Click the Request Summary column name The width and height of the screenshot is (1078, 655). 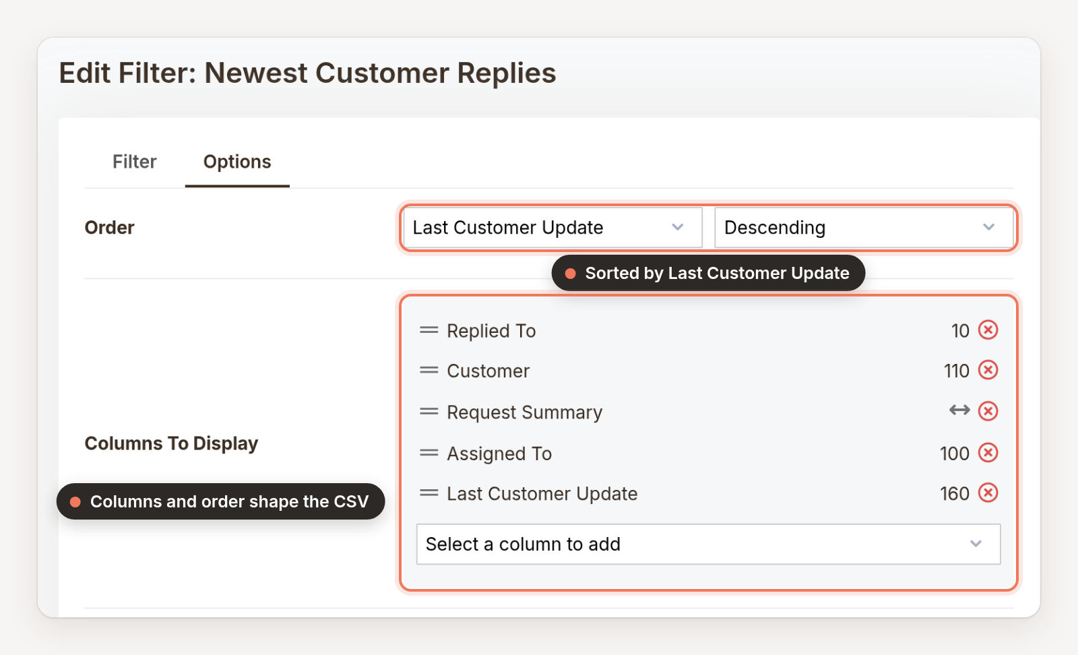point(525,412)
